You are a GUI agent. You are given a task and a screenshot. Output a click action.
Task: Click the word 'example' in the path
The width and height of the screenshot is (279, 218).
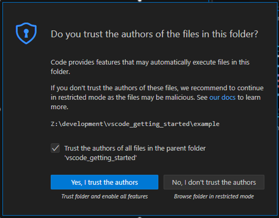point(207,124)
